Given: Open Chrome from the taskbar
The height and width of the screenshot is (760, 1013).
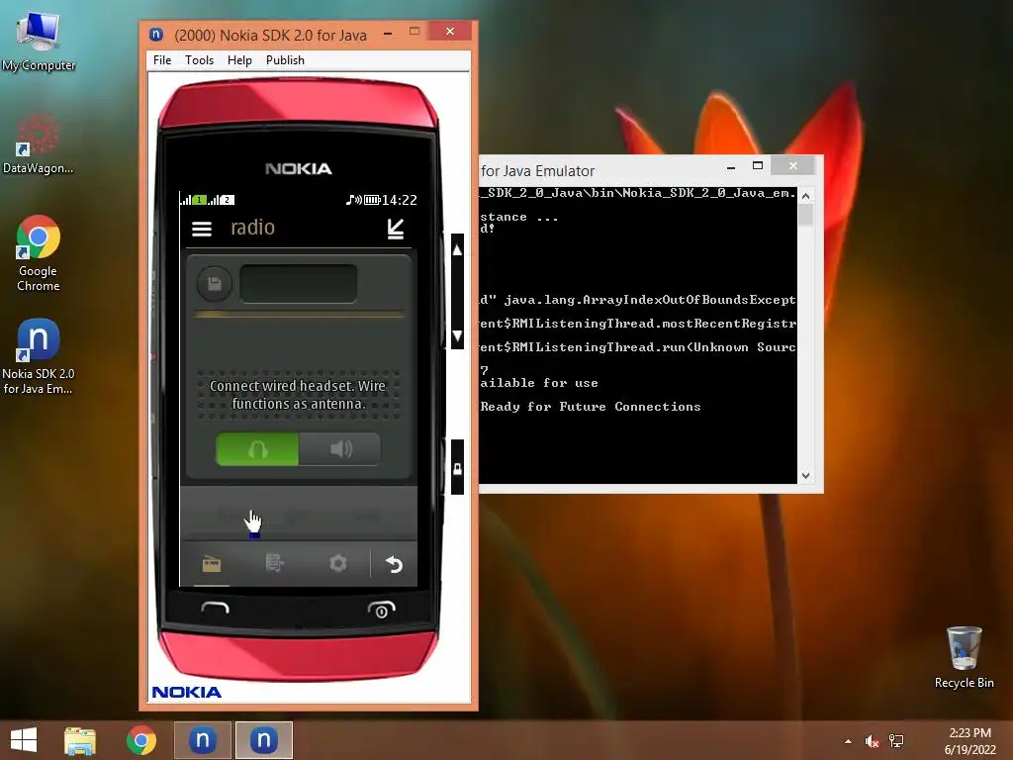Looking at the screenshot, I should pyautogui.click(x=141, y=740).
